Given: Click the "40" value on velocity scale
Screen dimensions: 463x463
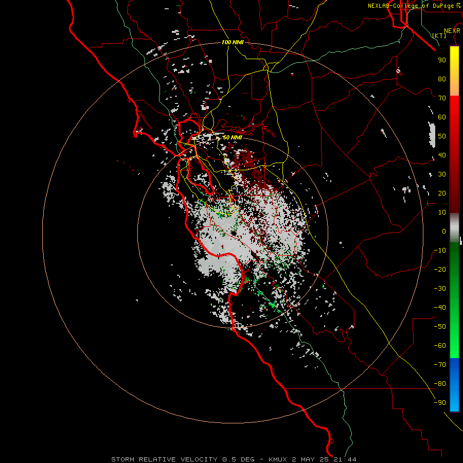Looking at the screenshot, I should click(442, 155).
